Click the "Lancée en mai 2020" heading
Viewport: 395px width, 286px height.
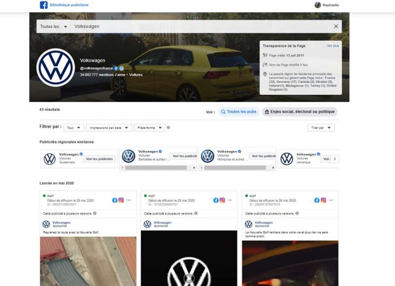point(57,183)
